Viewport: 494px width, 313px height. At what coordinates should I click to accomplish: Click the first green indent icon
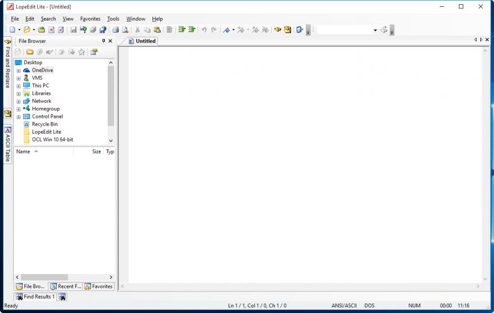pyautogui.click(x=182, y=29)
